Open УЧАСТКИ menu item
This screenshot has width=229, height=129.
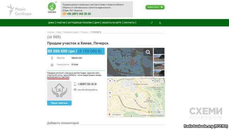click(x=61, y=23)
